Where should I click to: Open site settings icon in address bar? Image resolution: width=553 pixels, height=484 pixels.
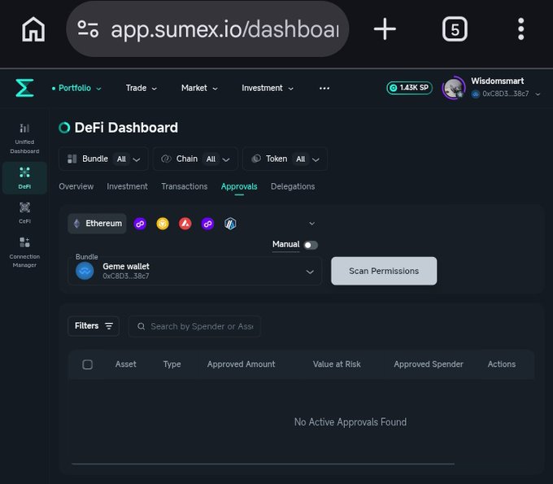click(88, 29)
